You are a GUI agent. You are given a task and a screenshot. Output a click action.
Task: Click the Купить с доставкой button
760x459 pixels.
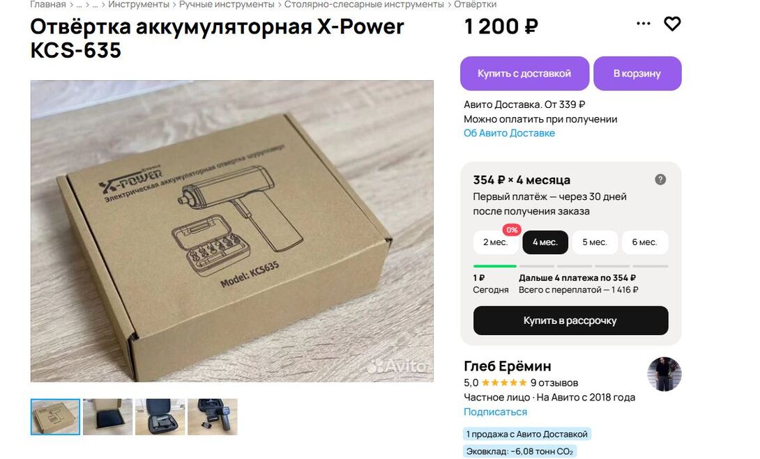click(524, 74)
